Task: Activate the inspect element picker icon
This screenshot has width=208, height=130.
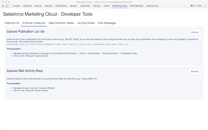Action: tap(3, 6)
